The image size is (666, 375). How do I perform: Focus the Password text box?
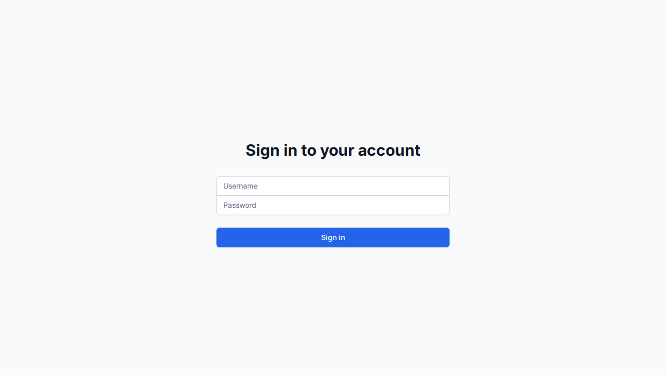[333, 205]
